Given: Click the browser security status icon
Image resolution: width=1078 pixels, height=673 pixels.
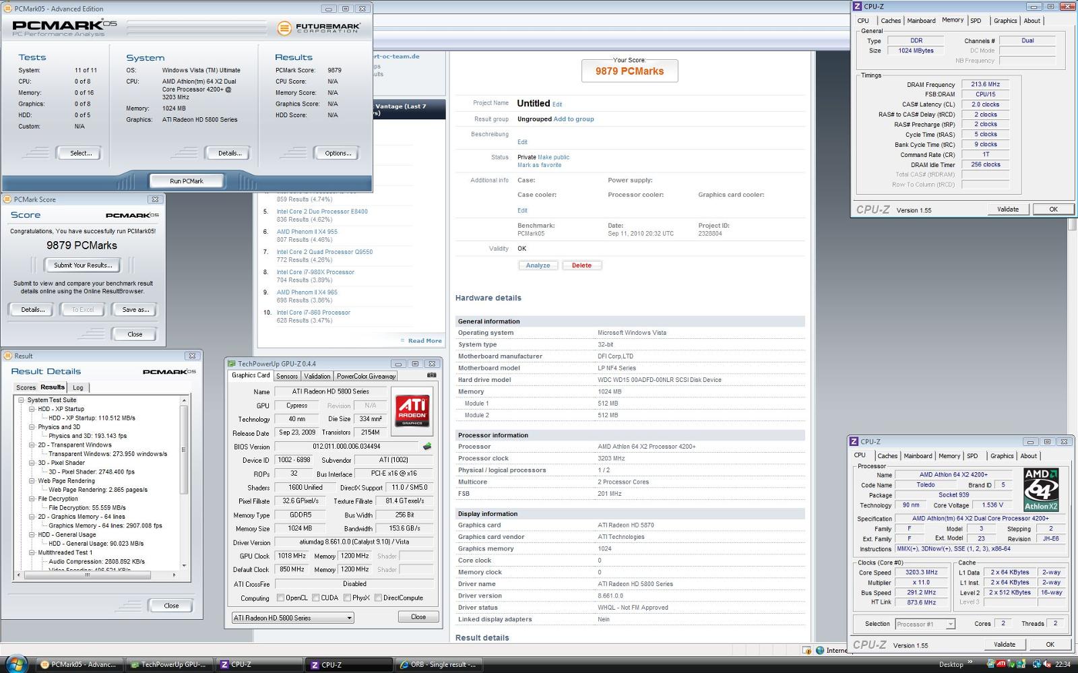Looking at the screenshot, I should coord(806,650).
